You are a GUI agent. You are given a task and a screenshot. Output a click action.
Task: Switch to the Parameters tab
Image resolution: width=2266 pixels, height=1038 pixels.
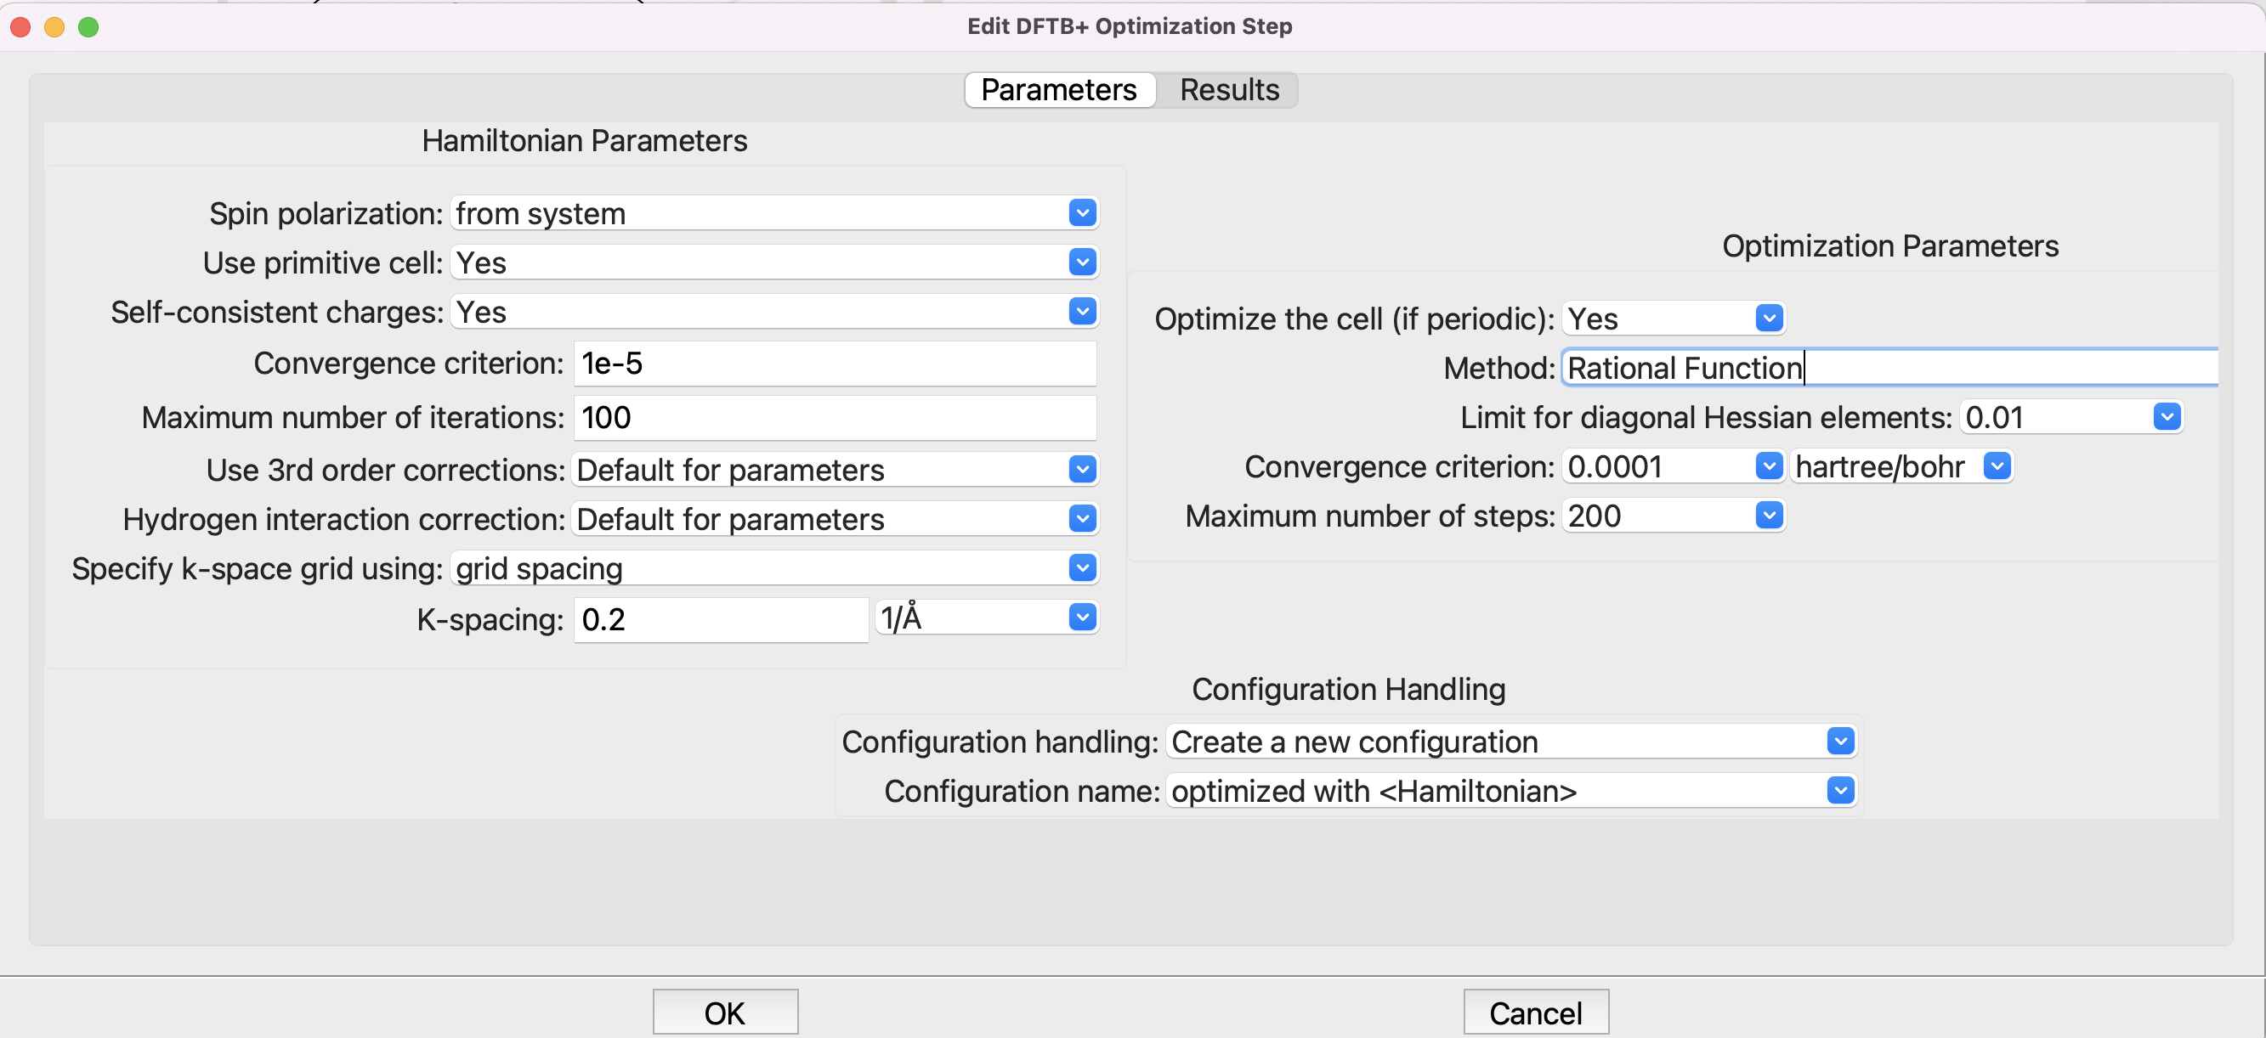(x=1059, y=90)
